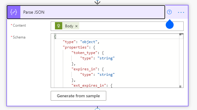Click the Schema editor scrollbar down arrow
Image resolution: width=197 pixels, height=110 pixels.
point(180,86)
